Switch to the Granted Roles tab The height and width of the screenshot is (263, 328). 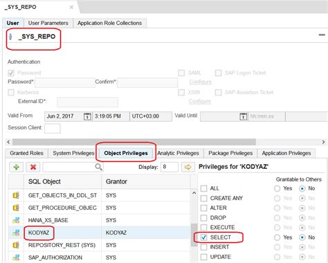(26, 153)
